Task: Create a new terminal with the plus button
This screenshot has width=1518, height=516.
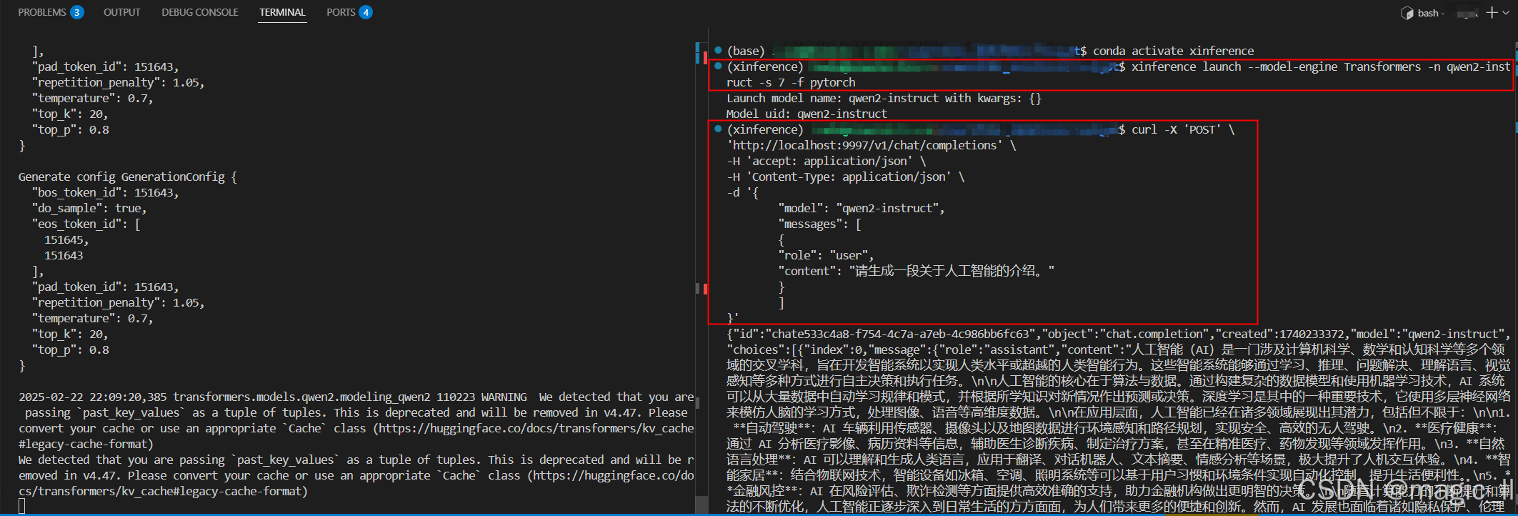Action: 1492,13
